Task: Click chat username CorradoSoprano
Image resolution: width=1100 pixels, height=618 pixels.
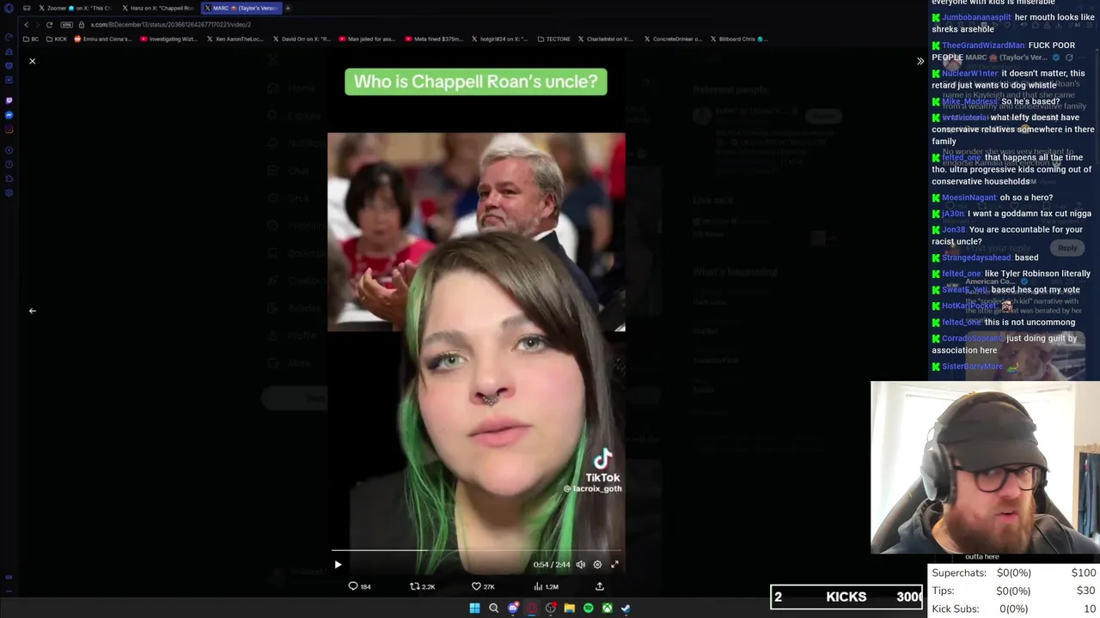Action: coord(972,338)
